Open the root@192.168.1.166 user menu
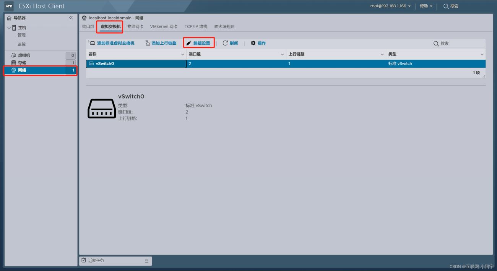497x271 pixels. pos(390,6)
